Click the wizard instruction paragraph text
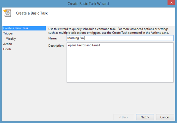177x123 pixels. pyautogui.click(x=108, y=31)
